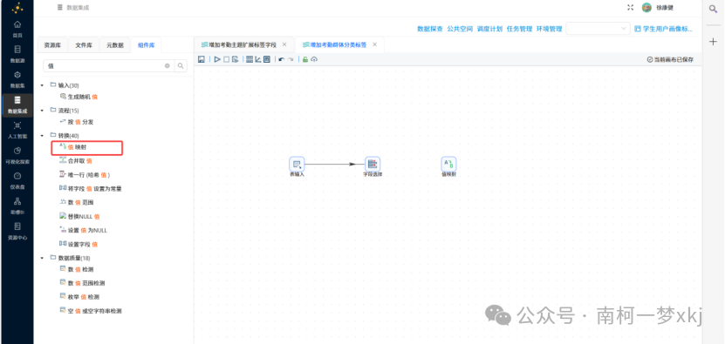
Task: Open 资源中心 in the left sidebar
Action: 17,231
